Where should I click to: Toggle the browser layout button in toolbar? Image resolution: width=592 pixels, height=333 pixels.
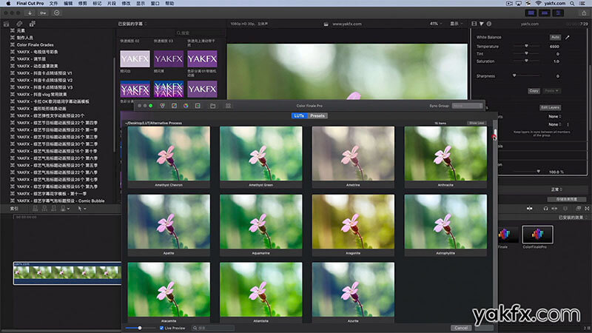click(x=531, y=13)
